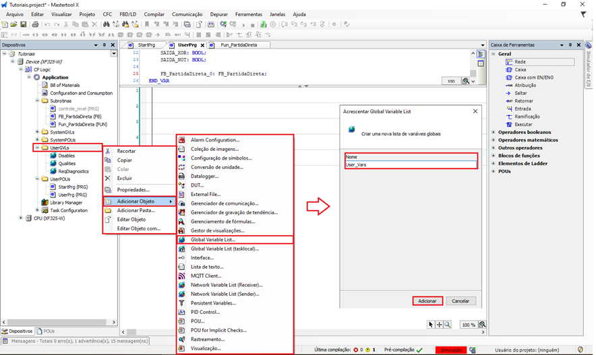The image size is (596, 355).
Task: Click the Nome field containing User_Vars
Action: tap(411, 164)
